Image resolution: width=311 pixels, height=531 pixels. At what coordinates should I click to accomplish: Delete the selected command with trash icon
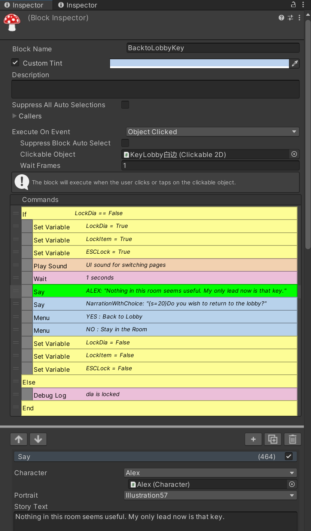(x=293, y=439)
